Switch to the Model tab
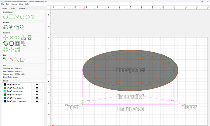The width and height of the screenshot is (210, 126). [13, 8]
